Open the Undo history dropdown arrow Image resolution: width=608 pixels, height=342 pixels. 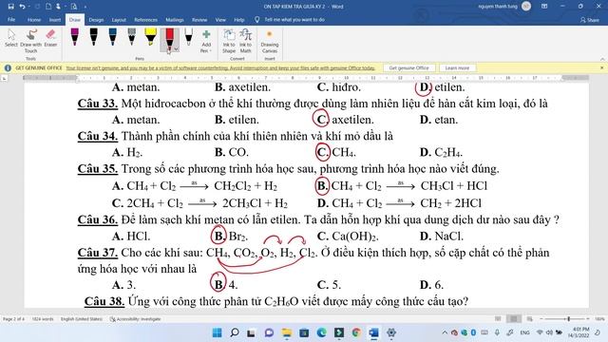[x=28, y=7]
